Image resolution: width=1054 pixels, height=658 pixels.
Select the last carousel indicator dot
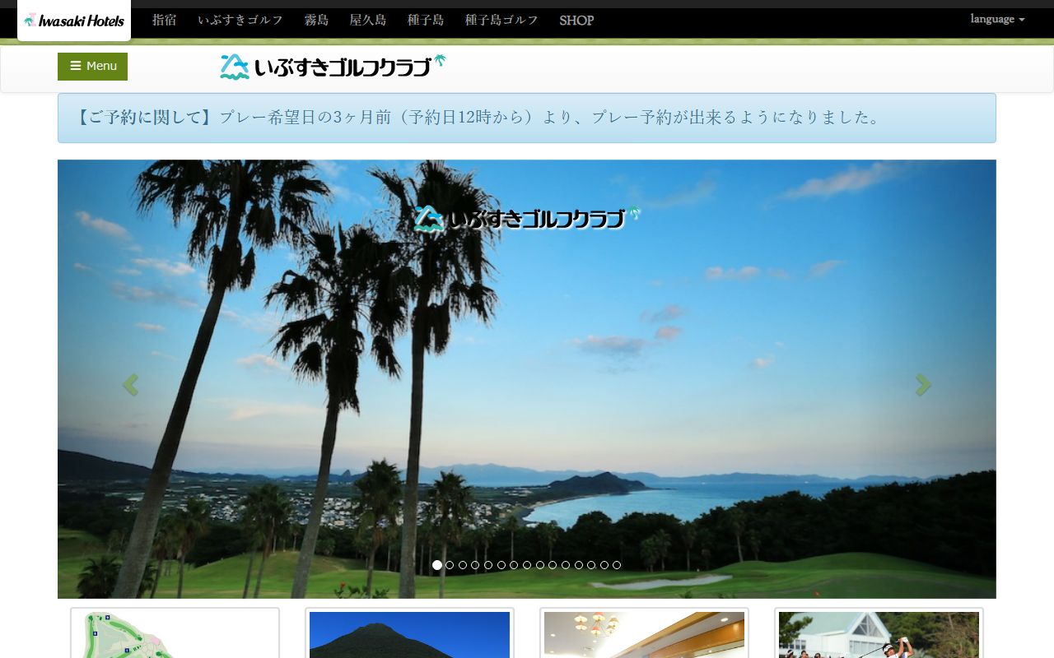click(617, 565)
